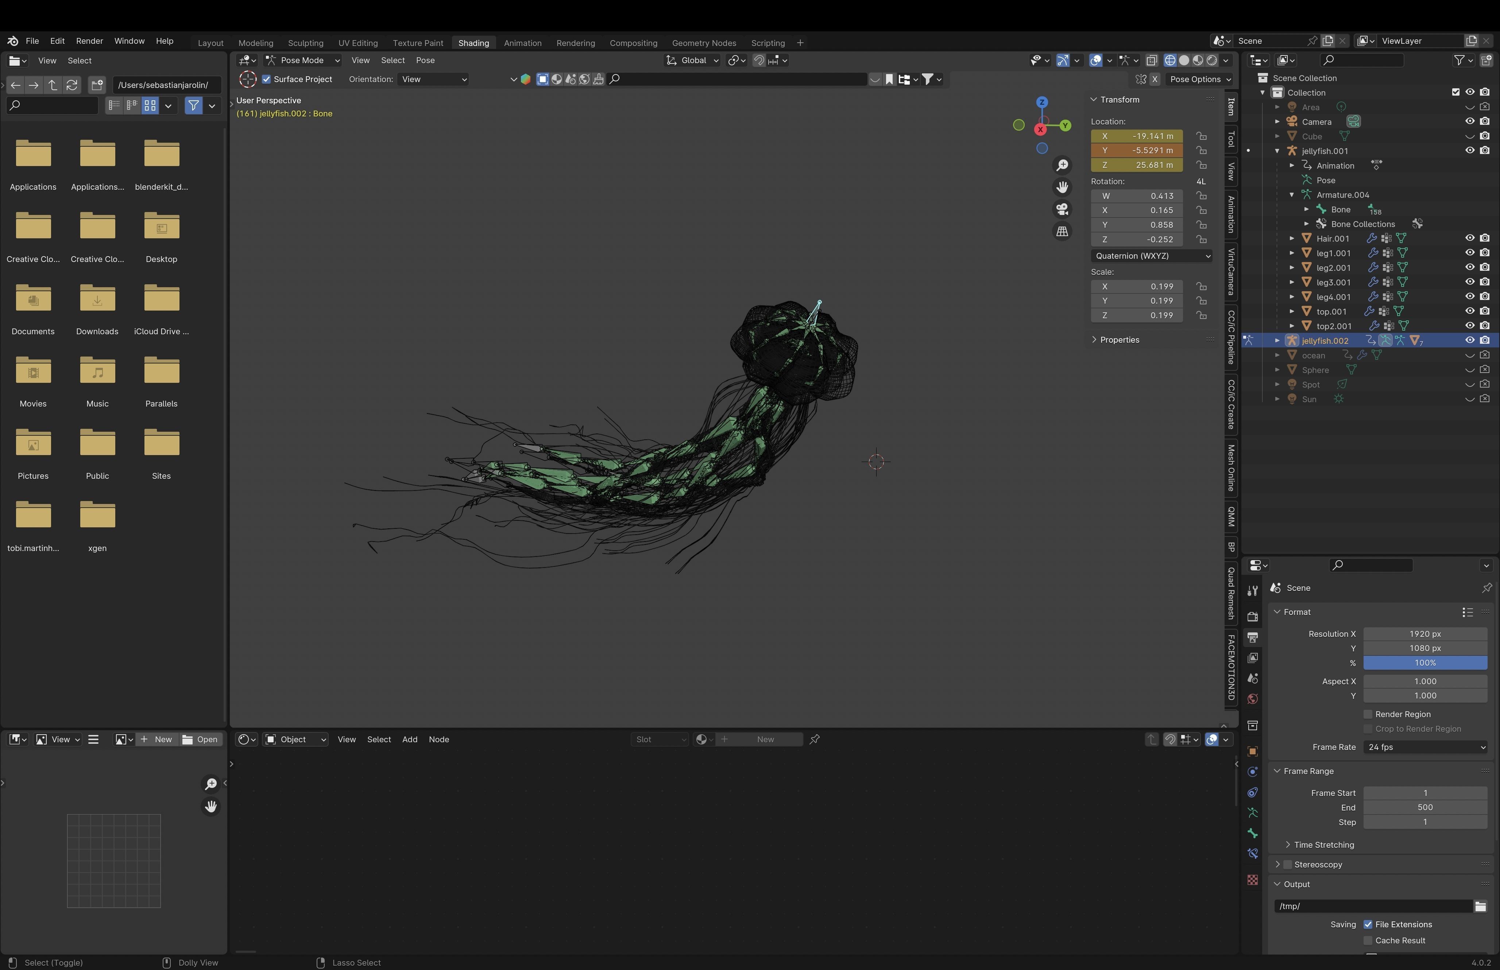Enable thumbnail display mode in file browser
This screenshot has width=1500, height=970.
click(150, 106)
